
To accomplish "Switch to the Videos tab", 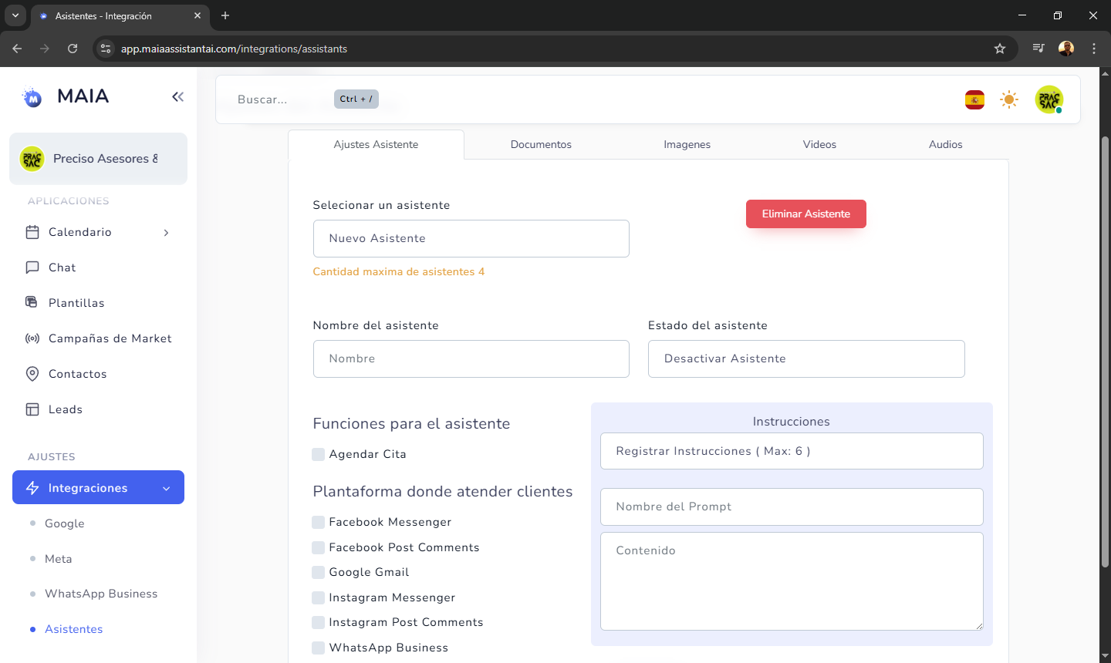I will pyautogui.click(x=819, y=144).
